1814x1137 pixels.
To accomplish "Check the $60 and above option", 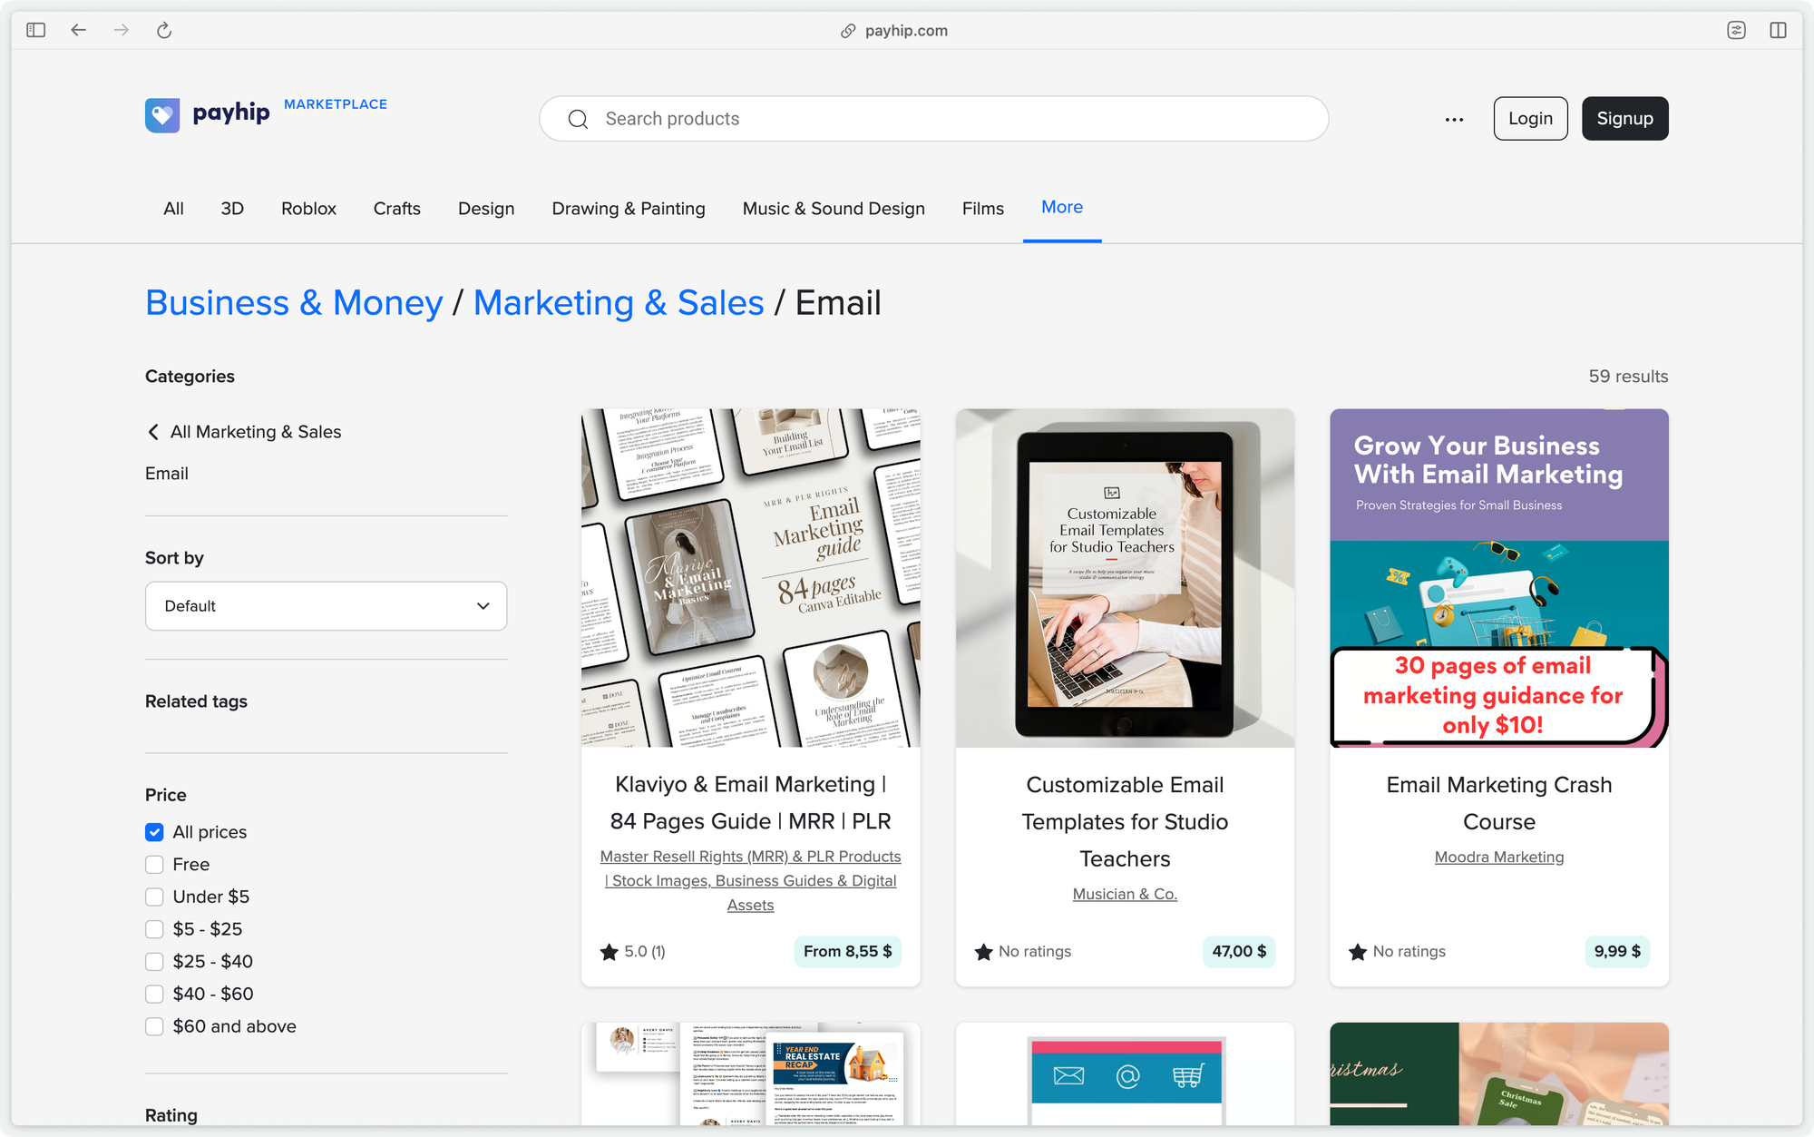I will pos(154,1026).
